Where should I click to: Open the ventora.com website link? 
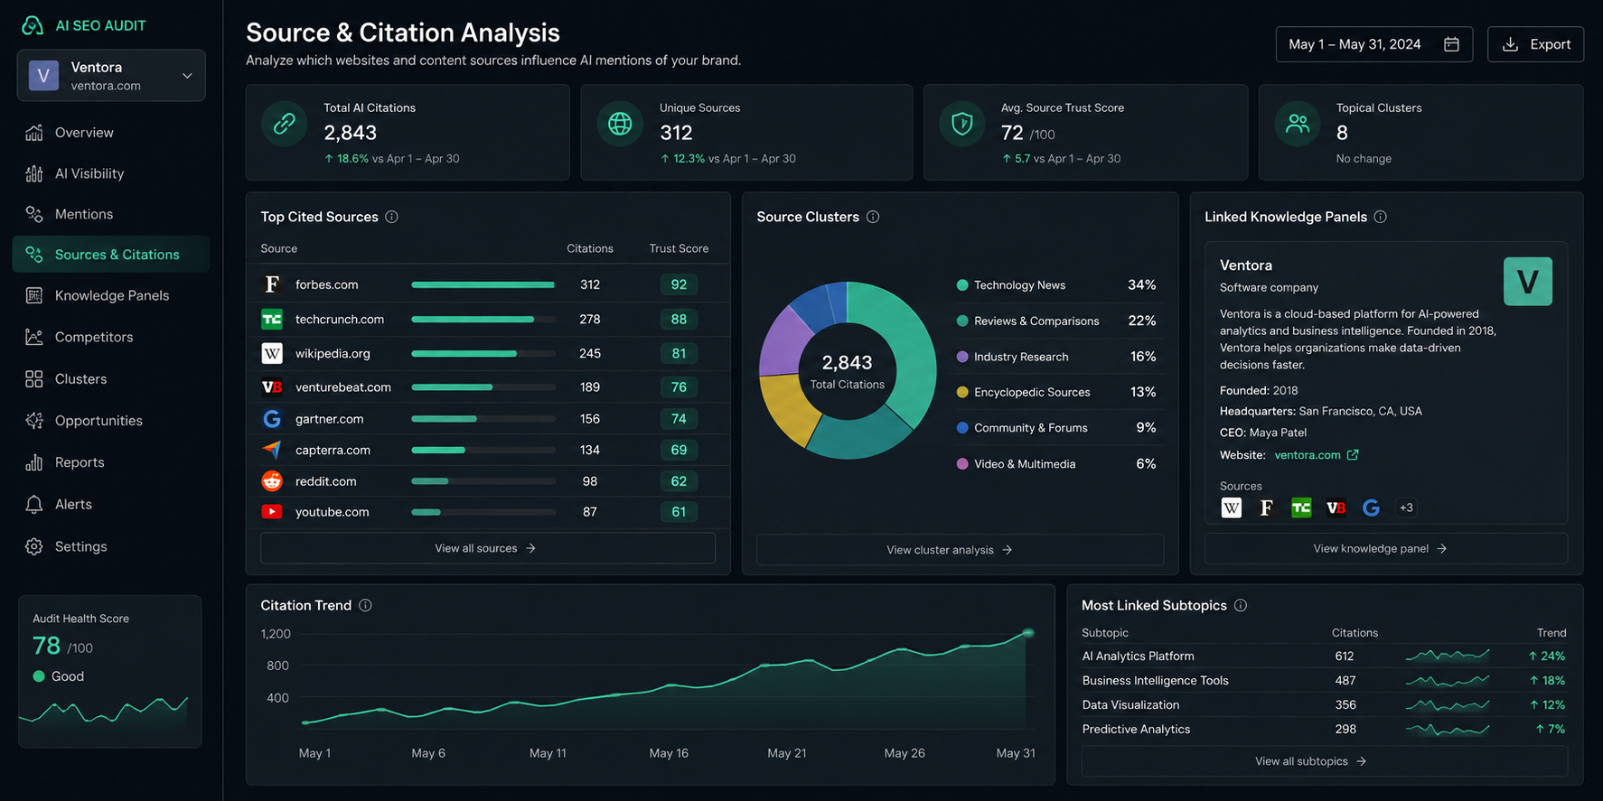[1308, 455]
